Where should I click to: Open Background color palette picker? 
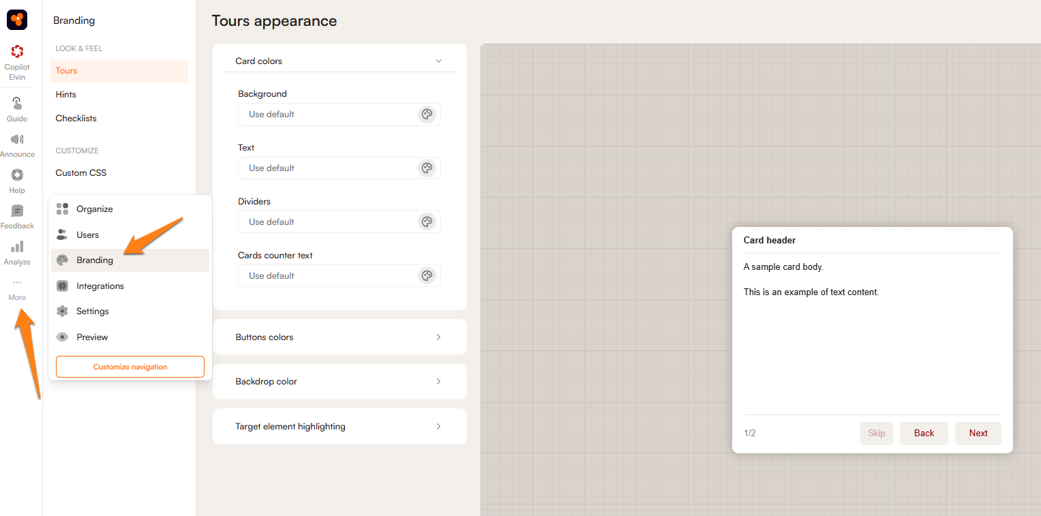click(x=427, y=115)
